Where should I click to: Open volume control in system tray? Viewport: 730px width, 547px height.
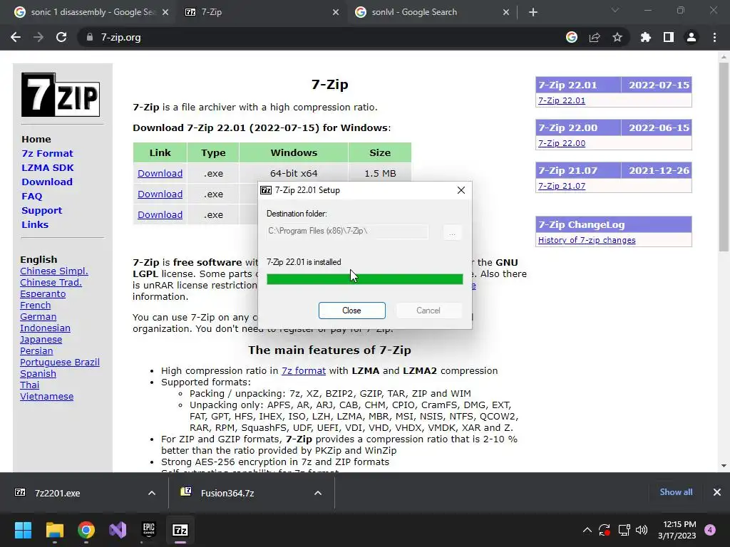642,530
